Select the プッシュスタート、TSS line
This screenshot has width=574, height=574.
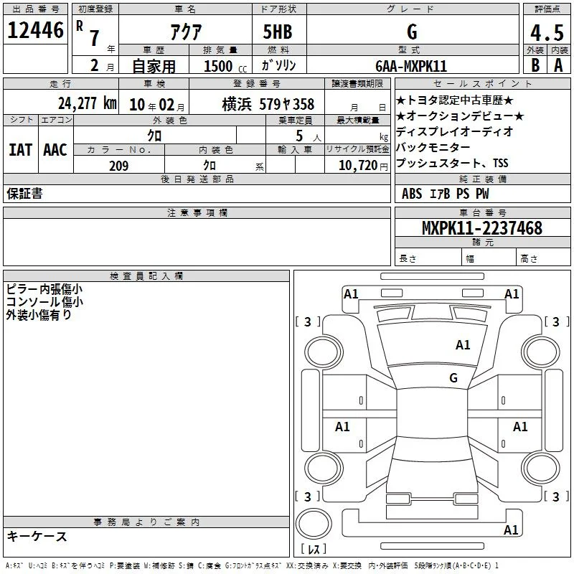[452, 163]
